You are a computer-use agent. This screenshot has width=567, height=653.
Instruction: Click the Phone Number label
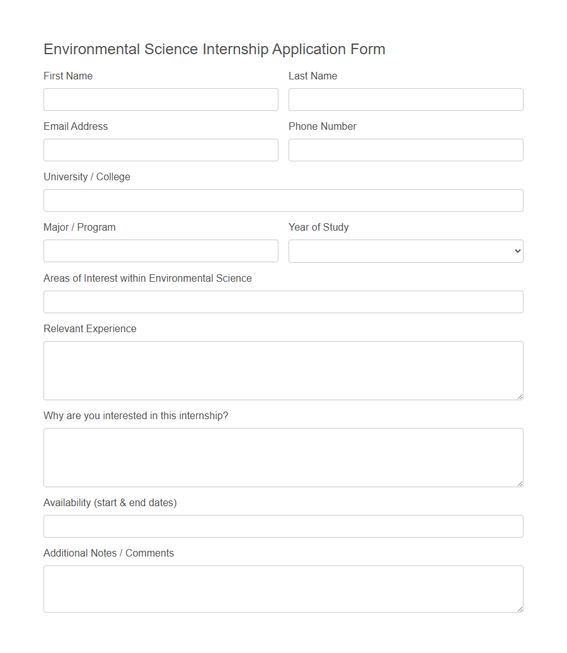[322, 126]
